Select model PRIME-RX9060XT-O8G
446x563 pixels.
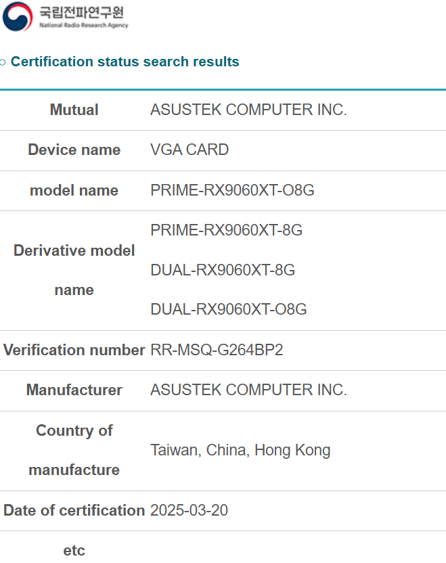[232, 190]
